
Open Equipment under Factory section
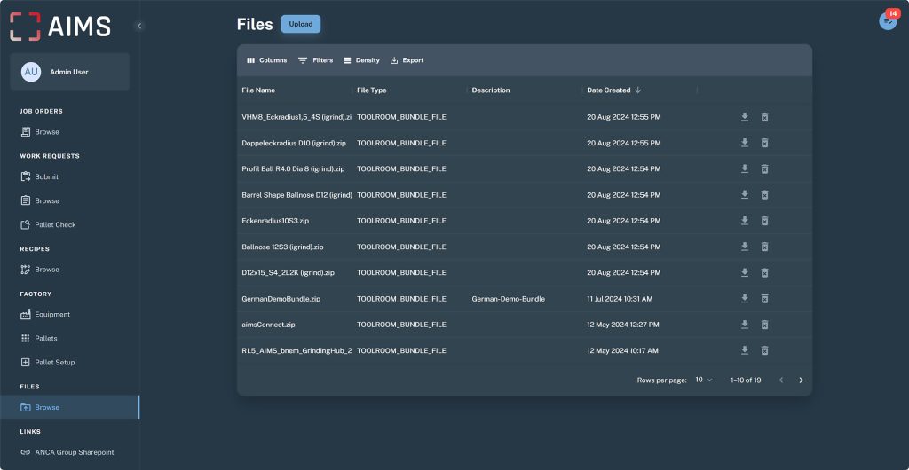tap(51, 315)
